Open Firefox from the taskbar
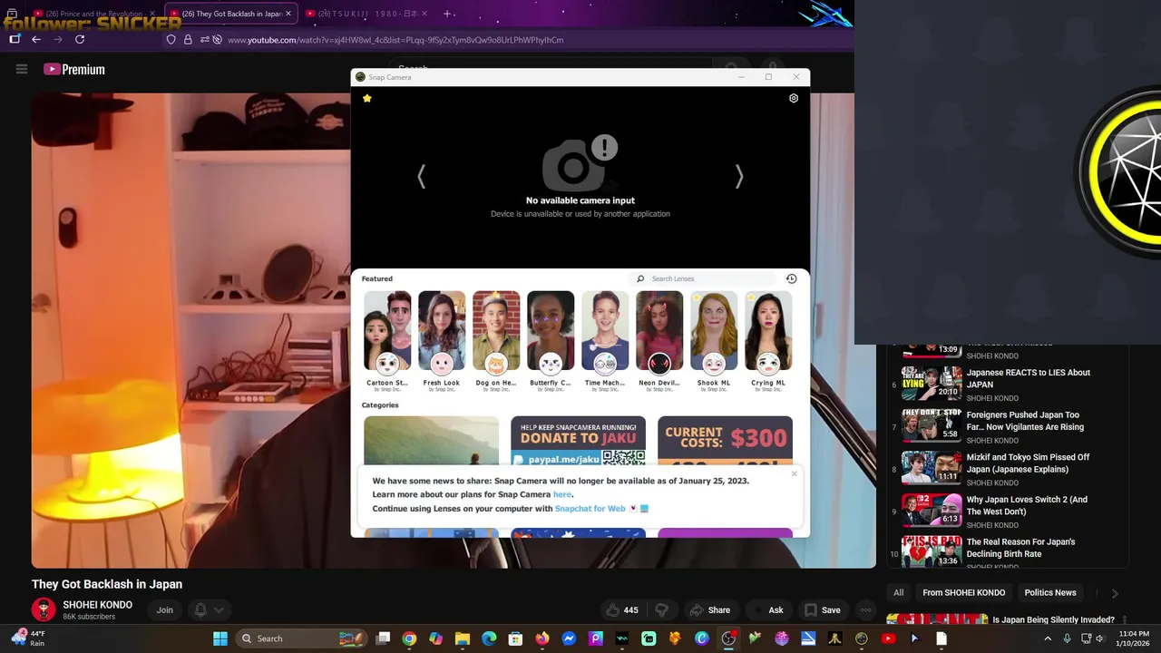The width and height of the screenshot is (1161, 653). (x=542, y=638)
